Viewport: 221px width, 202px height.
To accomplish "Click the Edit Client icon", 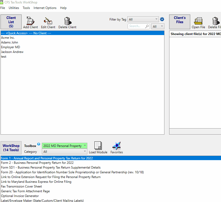I will pyautogui.click(x=48, y=21).
